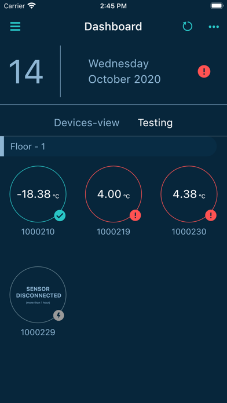Tap the refresh icon
Screen dimensions: 227x403
tap(188, 27)
